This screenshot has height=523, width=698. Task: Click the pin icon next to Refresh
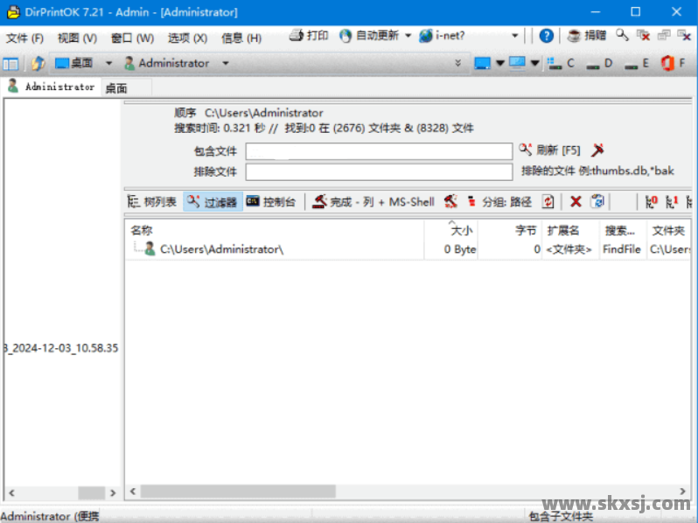(x=598, y=150)
